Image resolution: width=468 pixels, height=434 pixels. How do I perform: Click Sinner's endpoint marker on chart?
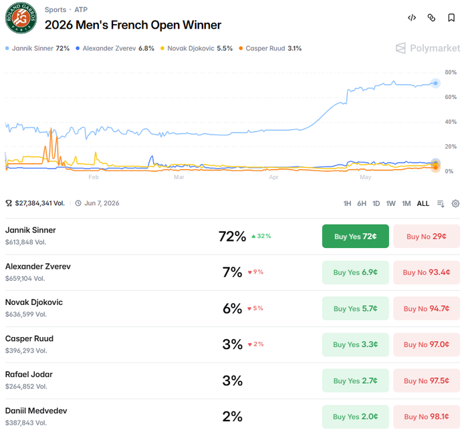coord(435,84)
